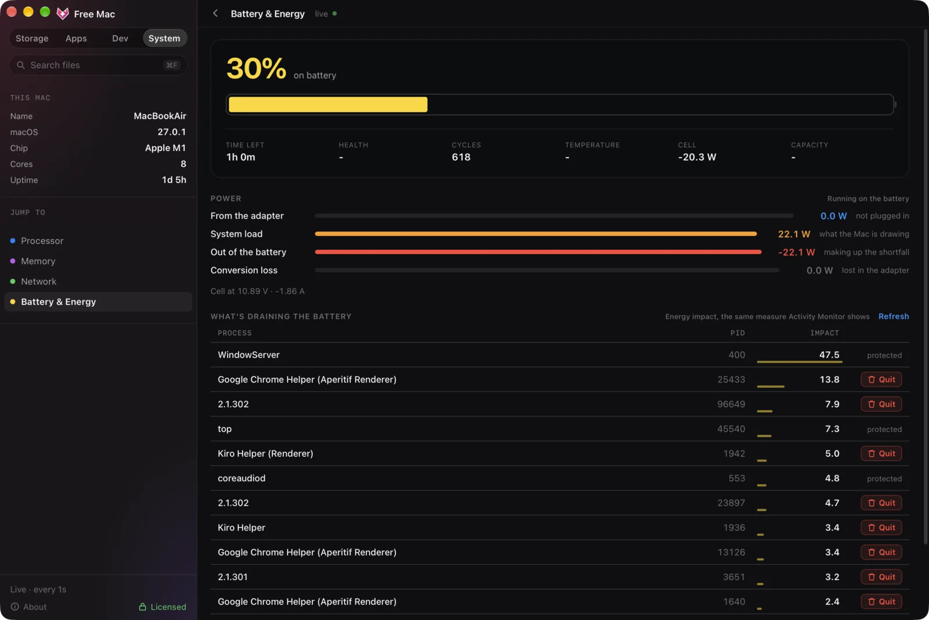
Task: Sort by the IMPACT column header
Action: click(x=824, y=333)
